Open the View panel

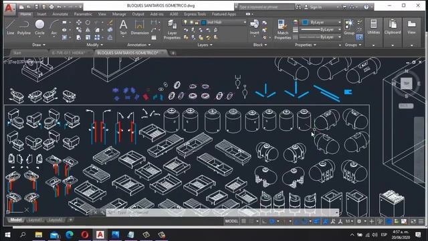click(x=411, y=27)
